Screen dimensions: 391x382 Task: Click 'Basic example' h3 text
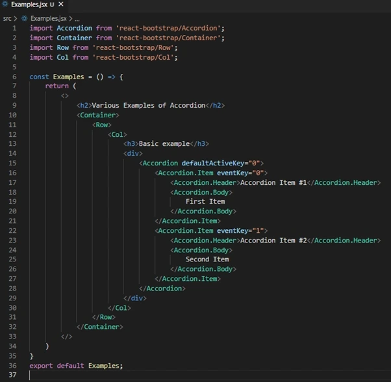(164, 144)
